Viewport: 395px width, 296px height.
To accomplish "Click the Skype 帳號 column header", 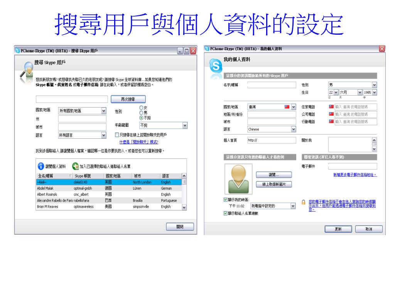I will pyautogui.click(x=88, y=176).
